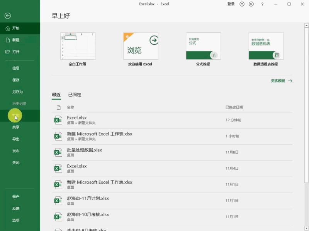
Task: Open Excel 选项 from the sidebar
Action: 16,220
